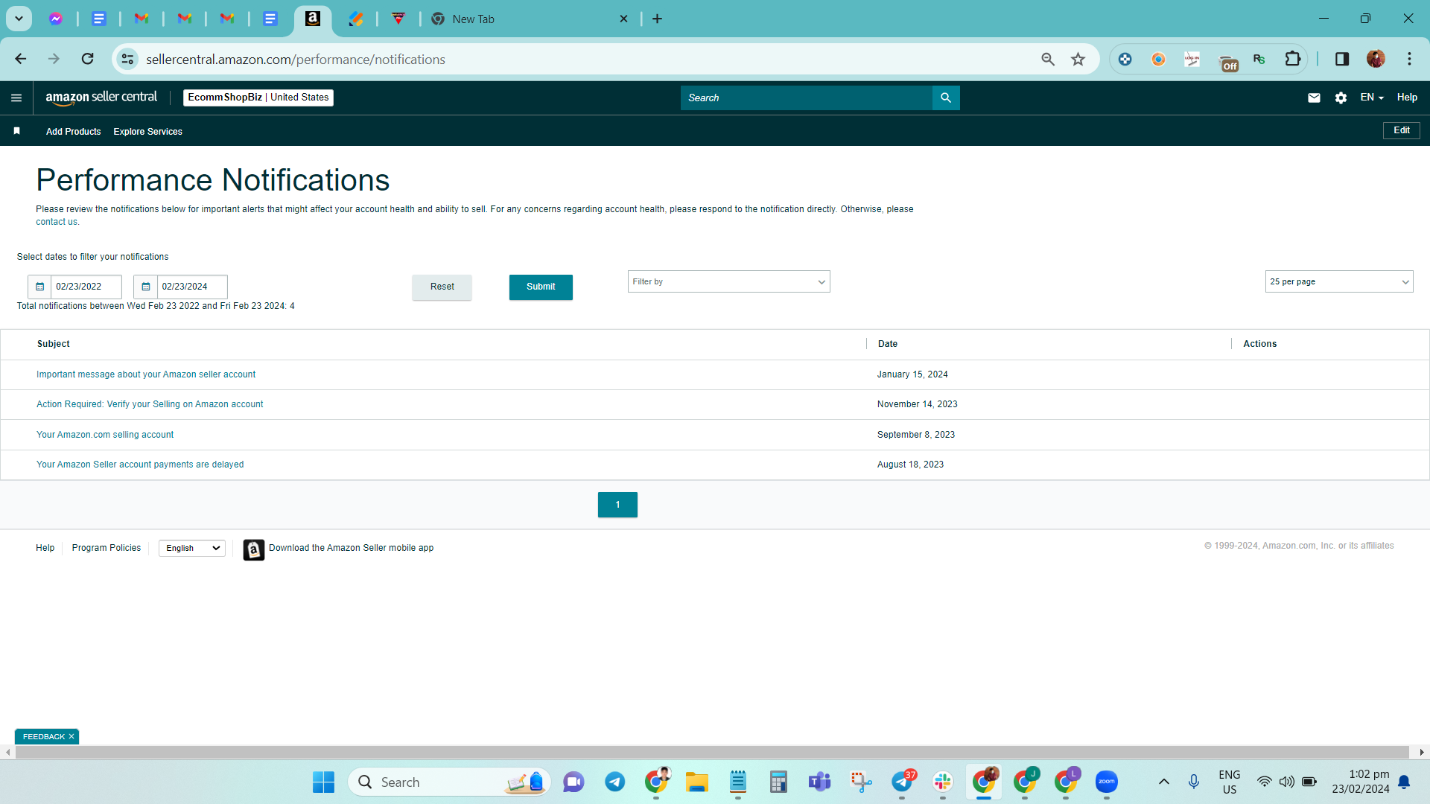This screenshot has height=804, width=1430.
Task: Expand the 25 per page dropdown
Action: tap(1338, 281)
